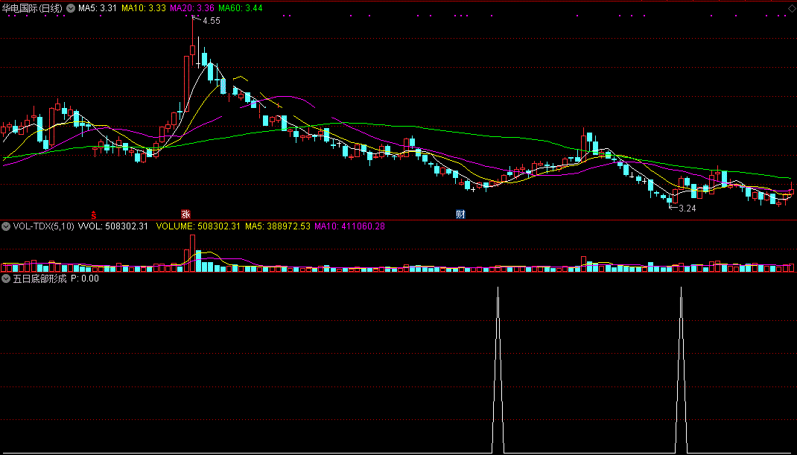This screenshot has width=797, height=455.
Task: Click the VVOL: 508302.31 value
Action: [112, 226]
